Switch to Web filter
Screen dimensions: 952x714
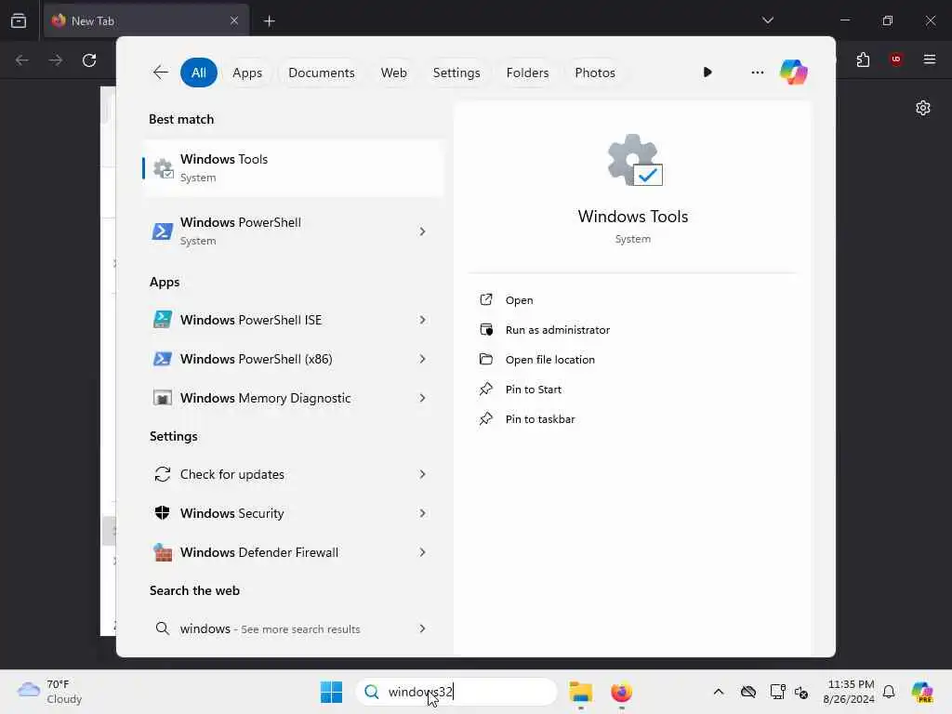pyautogui.click(x=393, y=73)
